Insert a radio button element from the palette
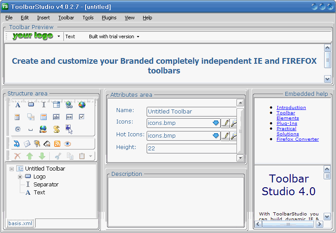 click(18, 129)
